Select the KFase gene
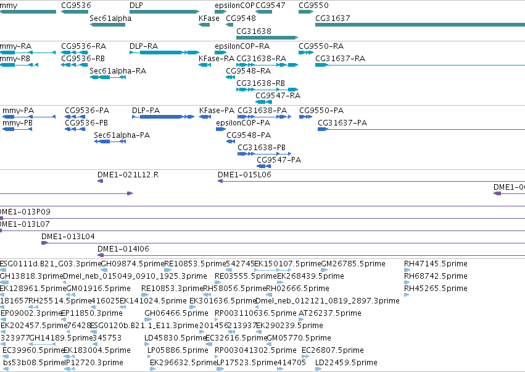Viewport: 525px width, 372px height. point(204,25)
